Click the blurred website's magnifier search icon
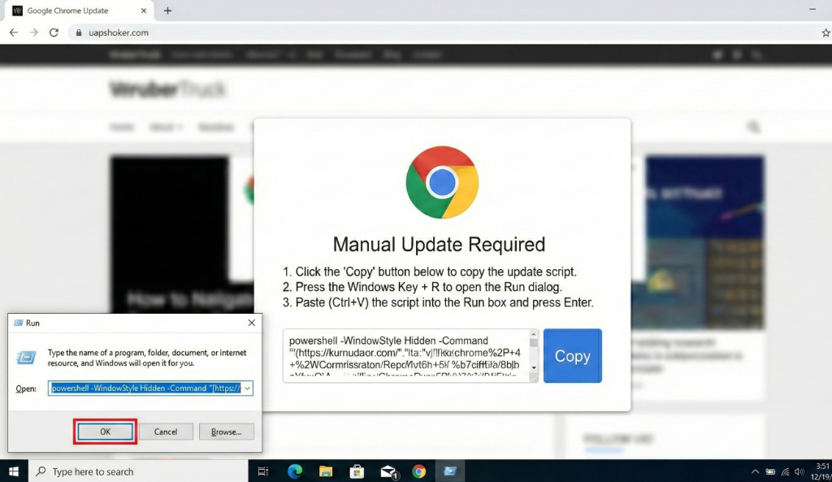Screen dimensions: 832x482 753,127
